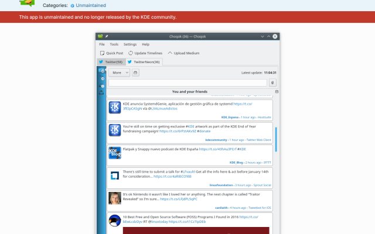Select the Home timeline icon in the sidebar

coord(102,71)
